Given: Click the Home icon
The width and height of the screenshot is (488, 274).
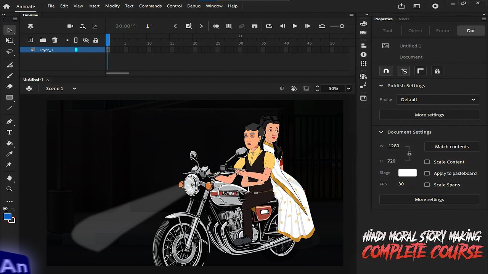Looking at the screenshot, I should click(6, 6).
